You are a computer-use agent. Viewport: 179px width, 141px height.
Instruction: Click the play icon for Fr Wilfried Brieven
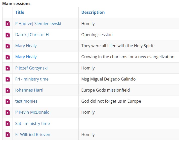pyautogui.click(x=8, y=135)
